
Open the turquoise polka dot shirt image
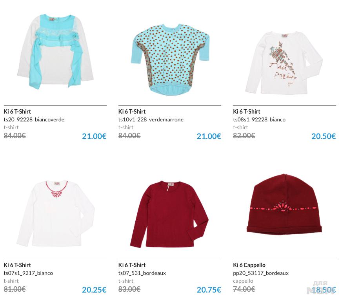click(x=170, y=59)
